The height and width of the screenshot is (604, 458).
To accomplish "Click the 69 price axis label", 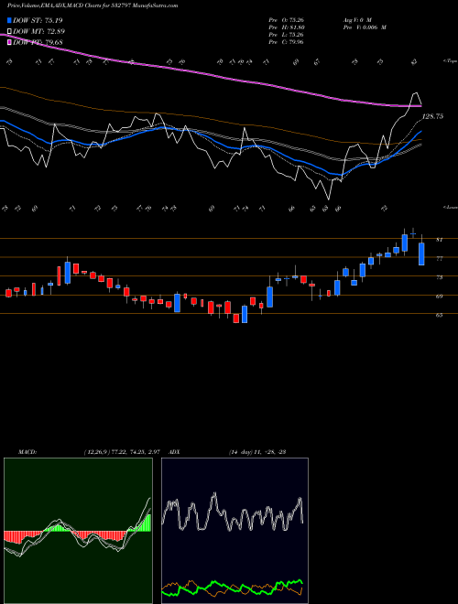I will (439, 297).
